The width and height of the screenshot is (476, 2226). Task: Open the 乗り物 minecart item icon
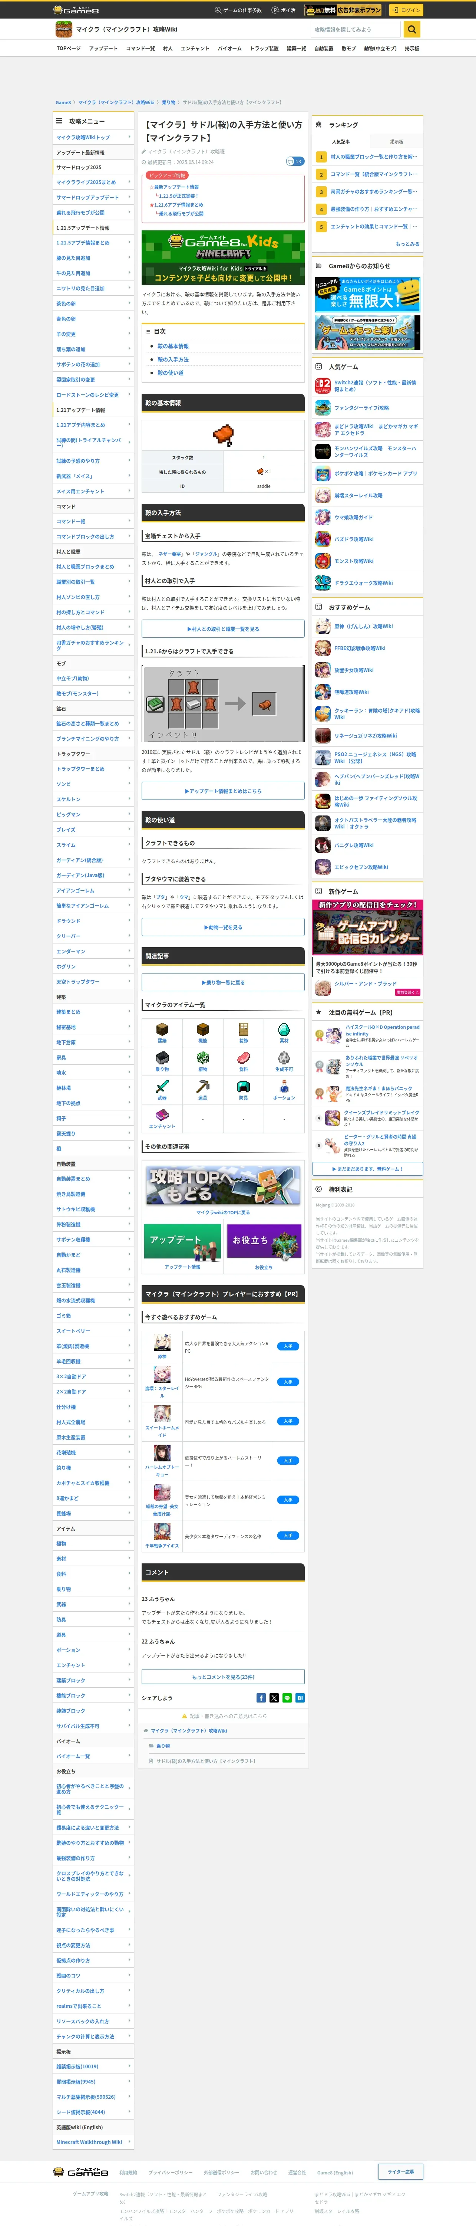pos(162,1058)
